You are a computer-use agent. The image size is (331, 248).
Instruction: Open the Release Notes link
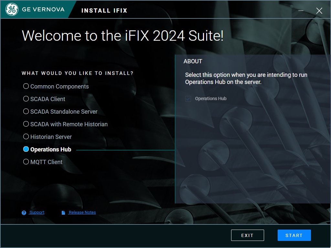pos(82,212)
